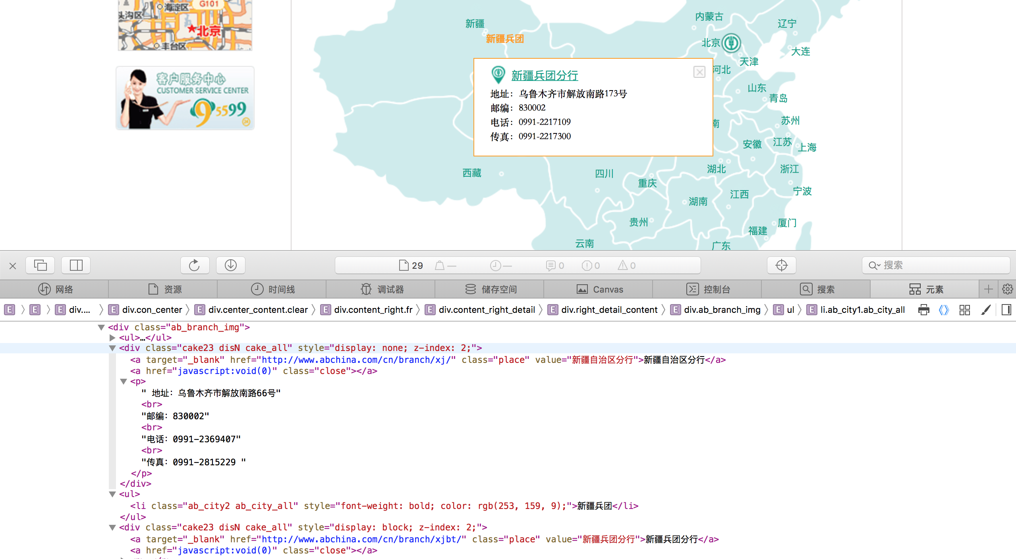Collapse the p node with 地址 text
The image size is (1016, 559).
[124, 382]
